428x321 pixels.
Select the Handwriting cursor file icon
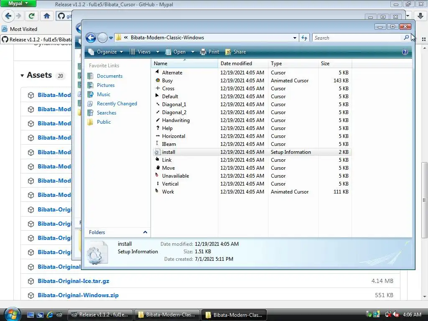[158, 120]
